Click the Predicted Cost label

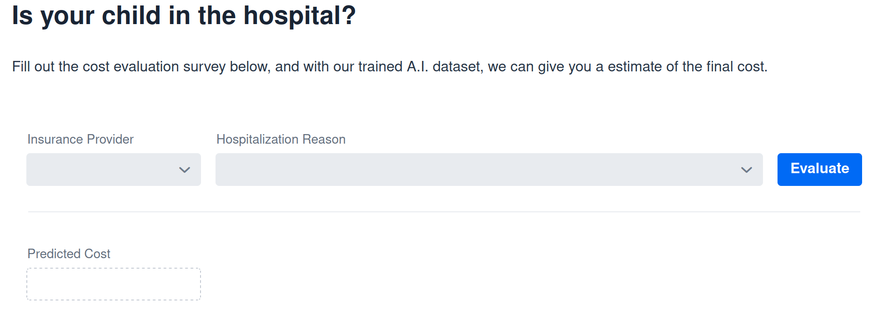(69, 254)
